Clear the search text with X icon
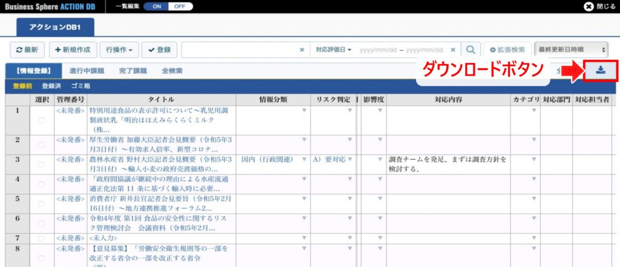Viewport: 620px width, 267px height. (302, 50)
